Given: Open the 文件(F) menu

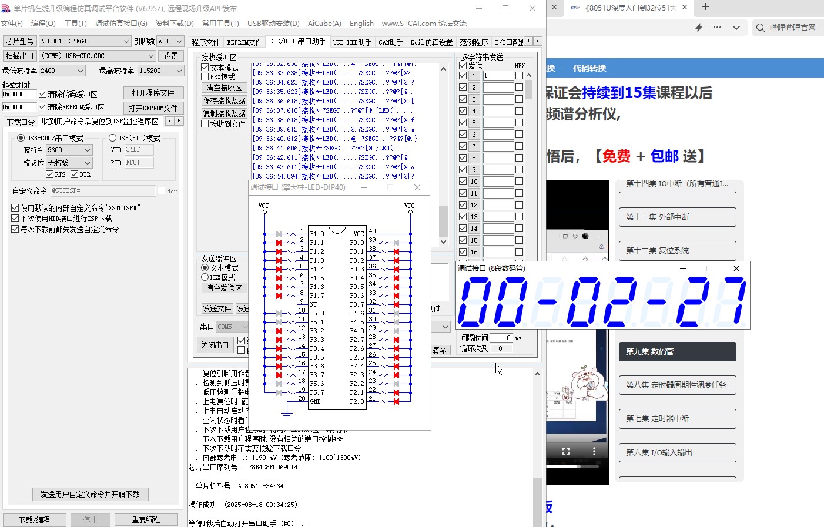Looking at the screenshot, I should tap(11, 24).
